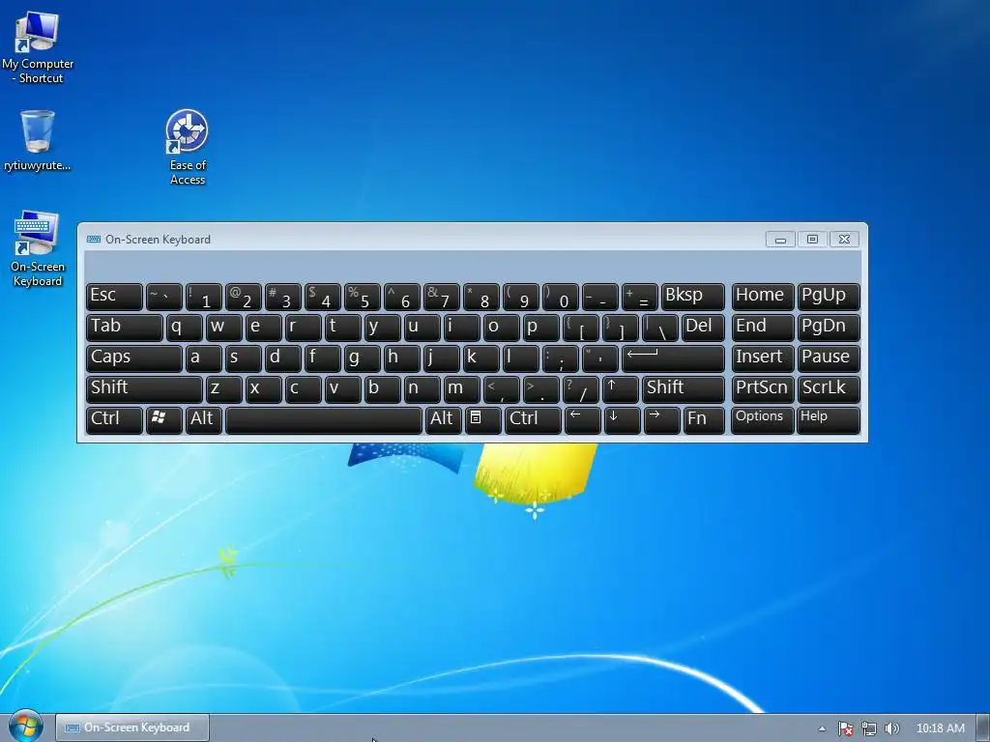Viewport: 990px width, 742px height.
Task: Click the plus equals key
Action: 640,296
